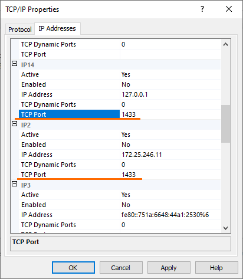
Task: Confirm settings with OK button
Action: [73, 268]
